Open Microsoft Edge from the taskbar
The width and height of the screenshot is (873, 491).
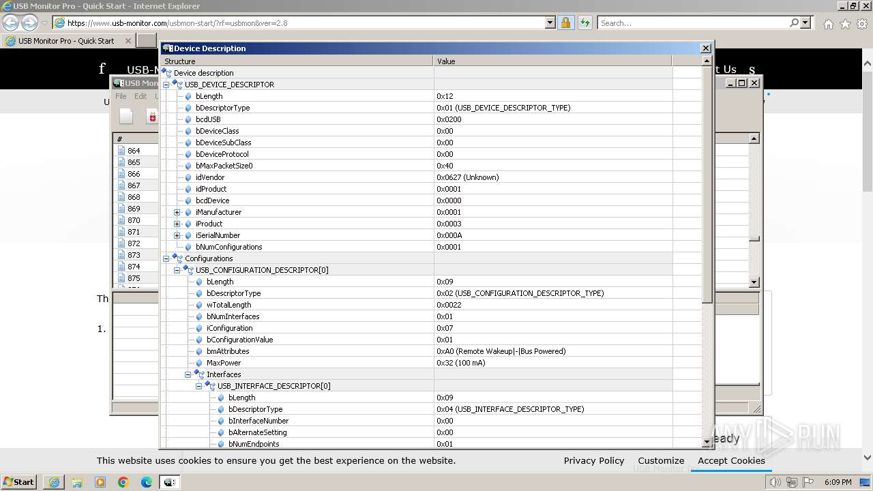[x=147, y=482]
